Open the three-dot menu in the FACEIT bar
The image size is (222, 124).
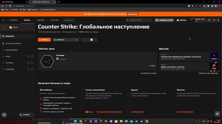pyautogui.click(x=218, y=20)
